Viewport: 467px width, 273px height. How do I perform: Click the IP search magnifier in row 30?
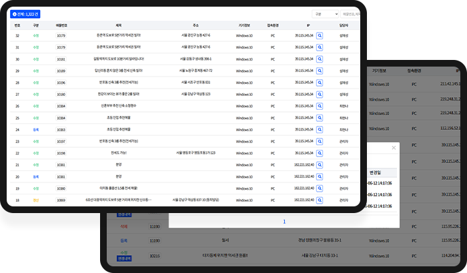click(320, 59)
